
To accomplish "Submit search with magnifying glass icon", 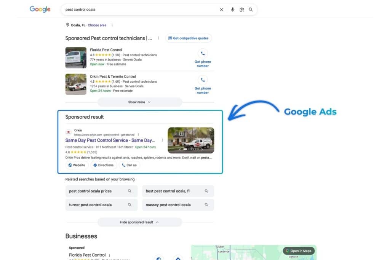I will [251, 10].
